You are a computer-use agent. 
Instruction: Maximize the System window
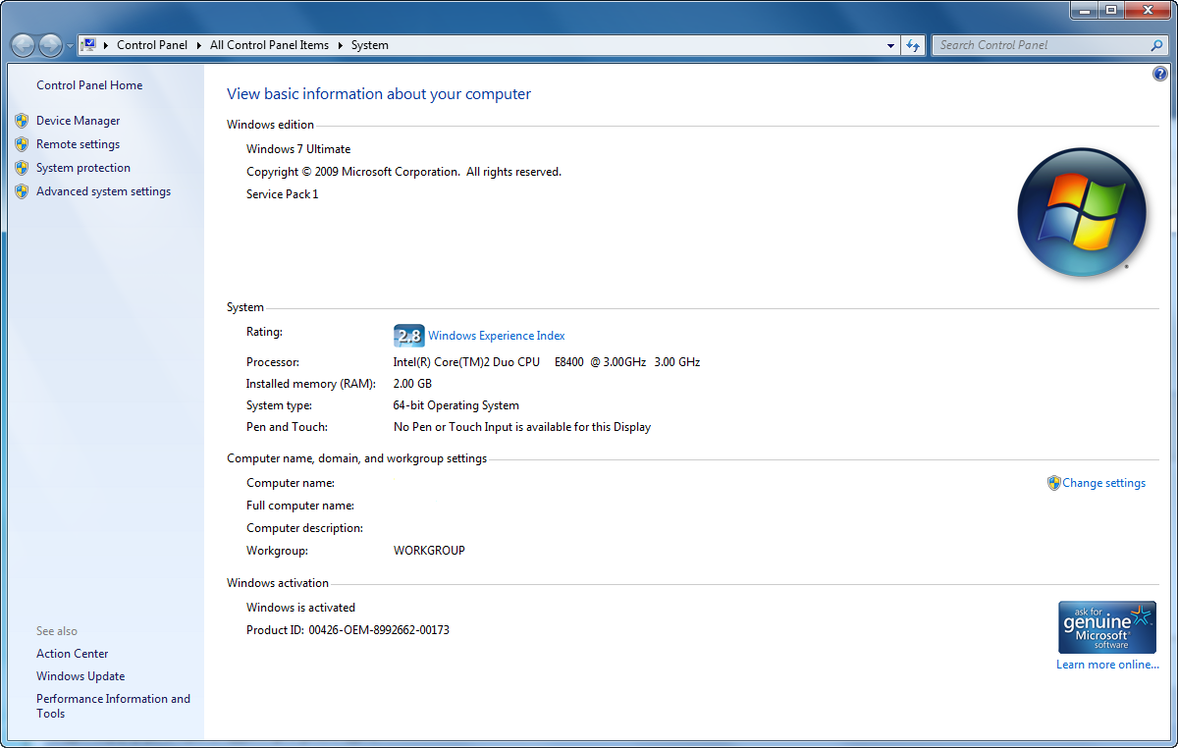click(x=1110, y=10)
